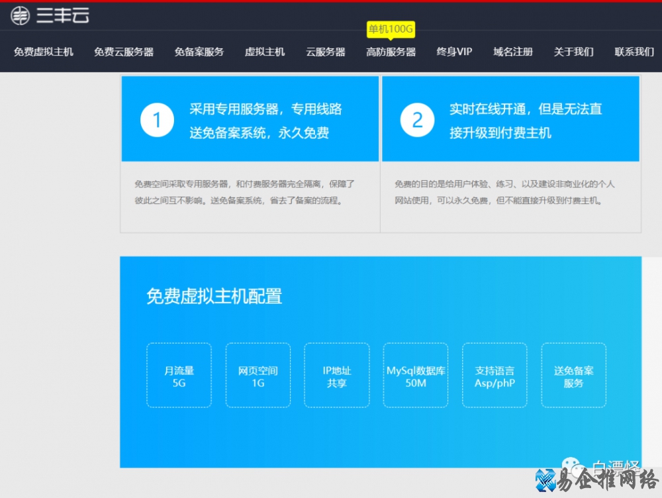Viewport: 662px width, 498px height.
Task: Click the 联系我们 navigation link
Action: [634, 52]
